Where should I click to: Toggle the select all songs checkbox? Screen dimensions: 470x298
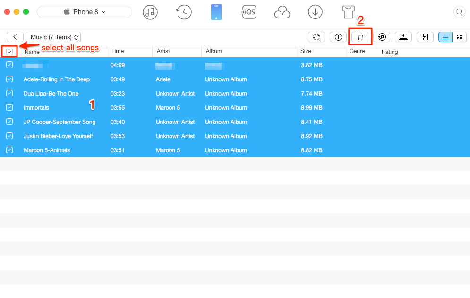(9, 52)
